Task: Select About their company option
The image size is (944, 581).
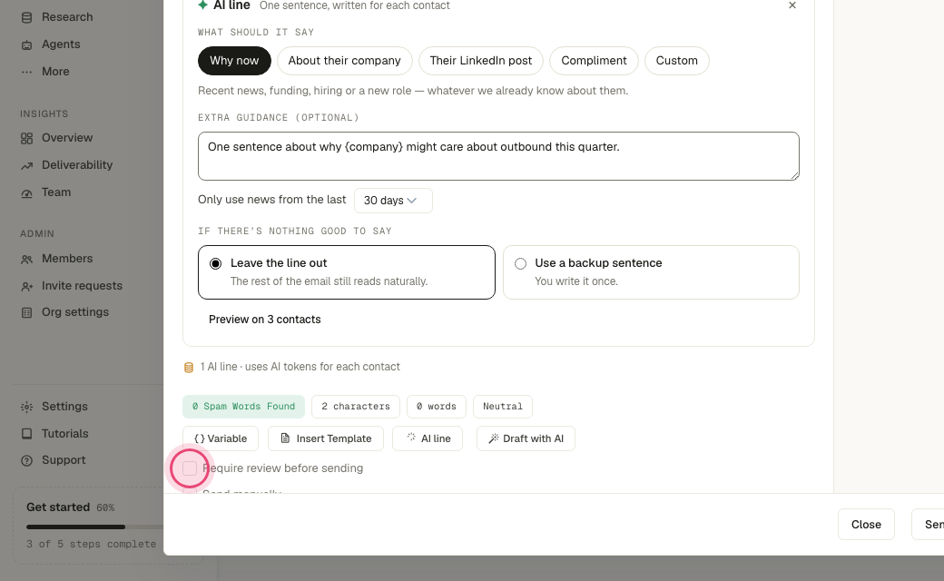Action: pyautogui.click(x=344, y=61)
